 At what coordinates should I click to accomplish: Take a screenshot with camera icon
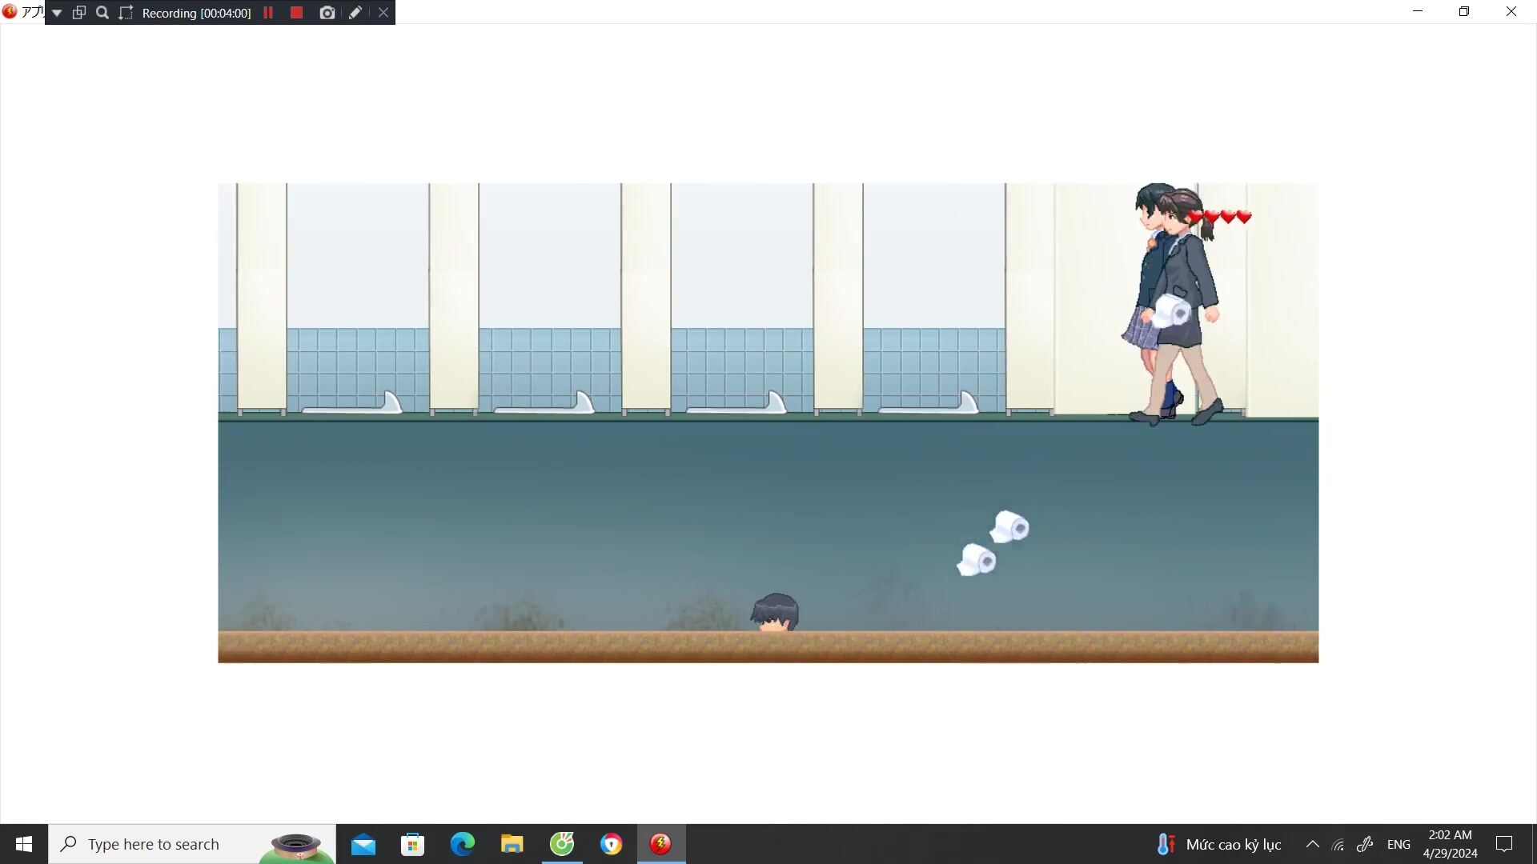327,13
